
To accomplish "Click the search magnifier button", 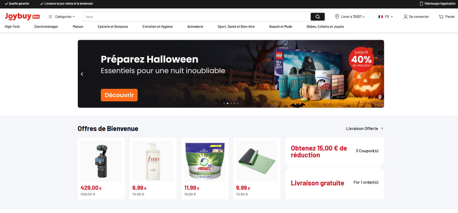I will [x=318, y=17].
